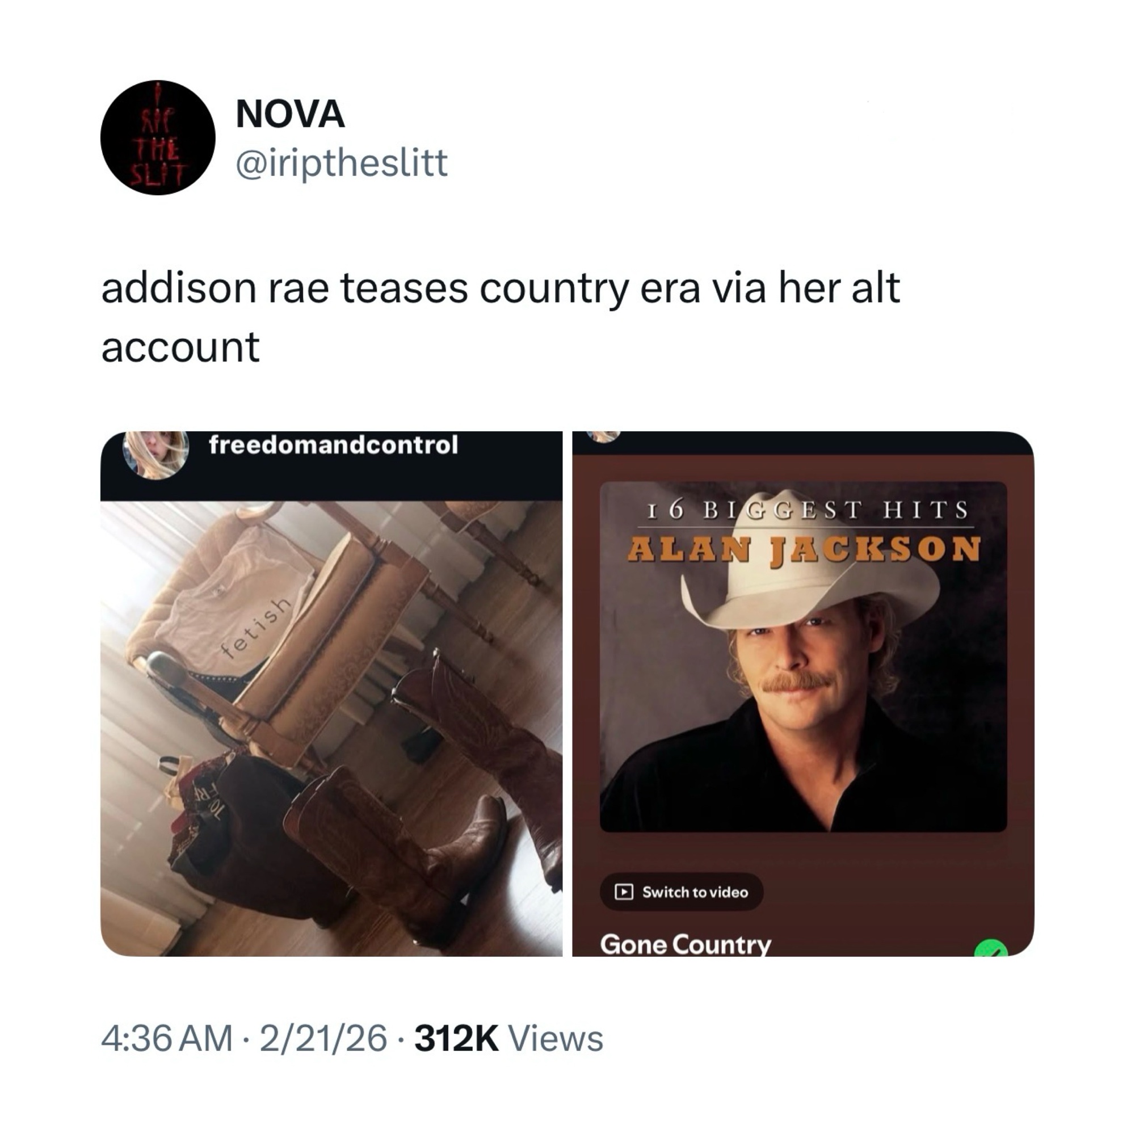Open the @iriptheslitt handle link
This screenshot has height=1135, width=1135.
point(341,163)
